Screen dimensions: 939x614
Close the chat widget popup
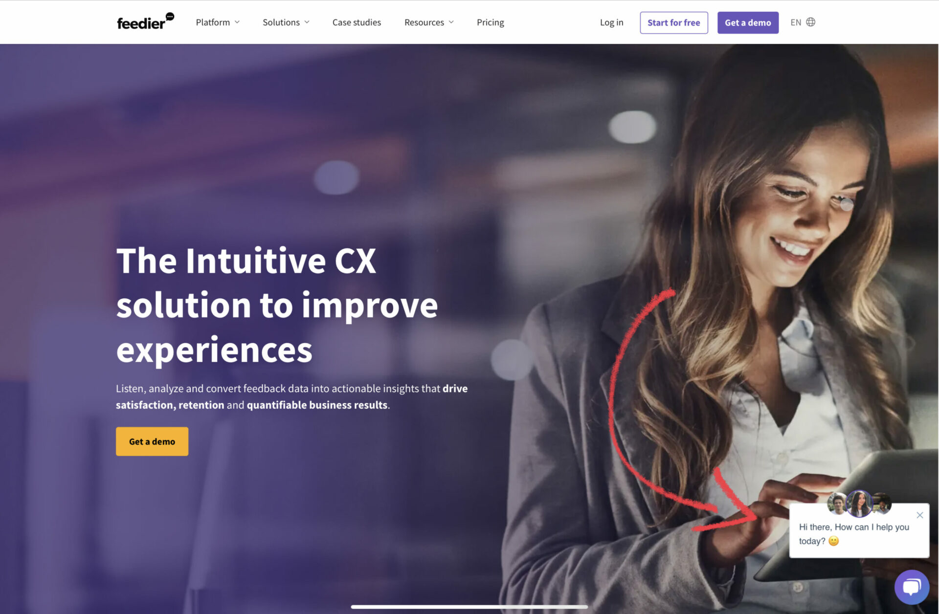(920, 515)
